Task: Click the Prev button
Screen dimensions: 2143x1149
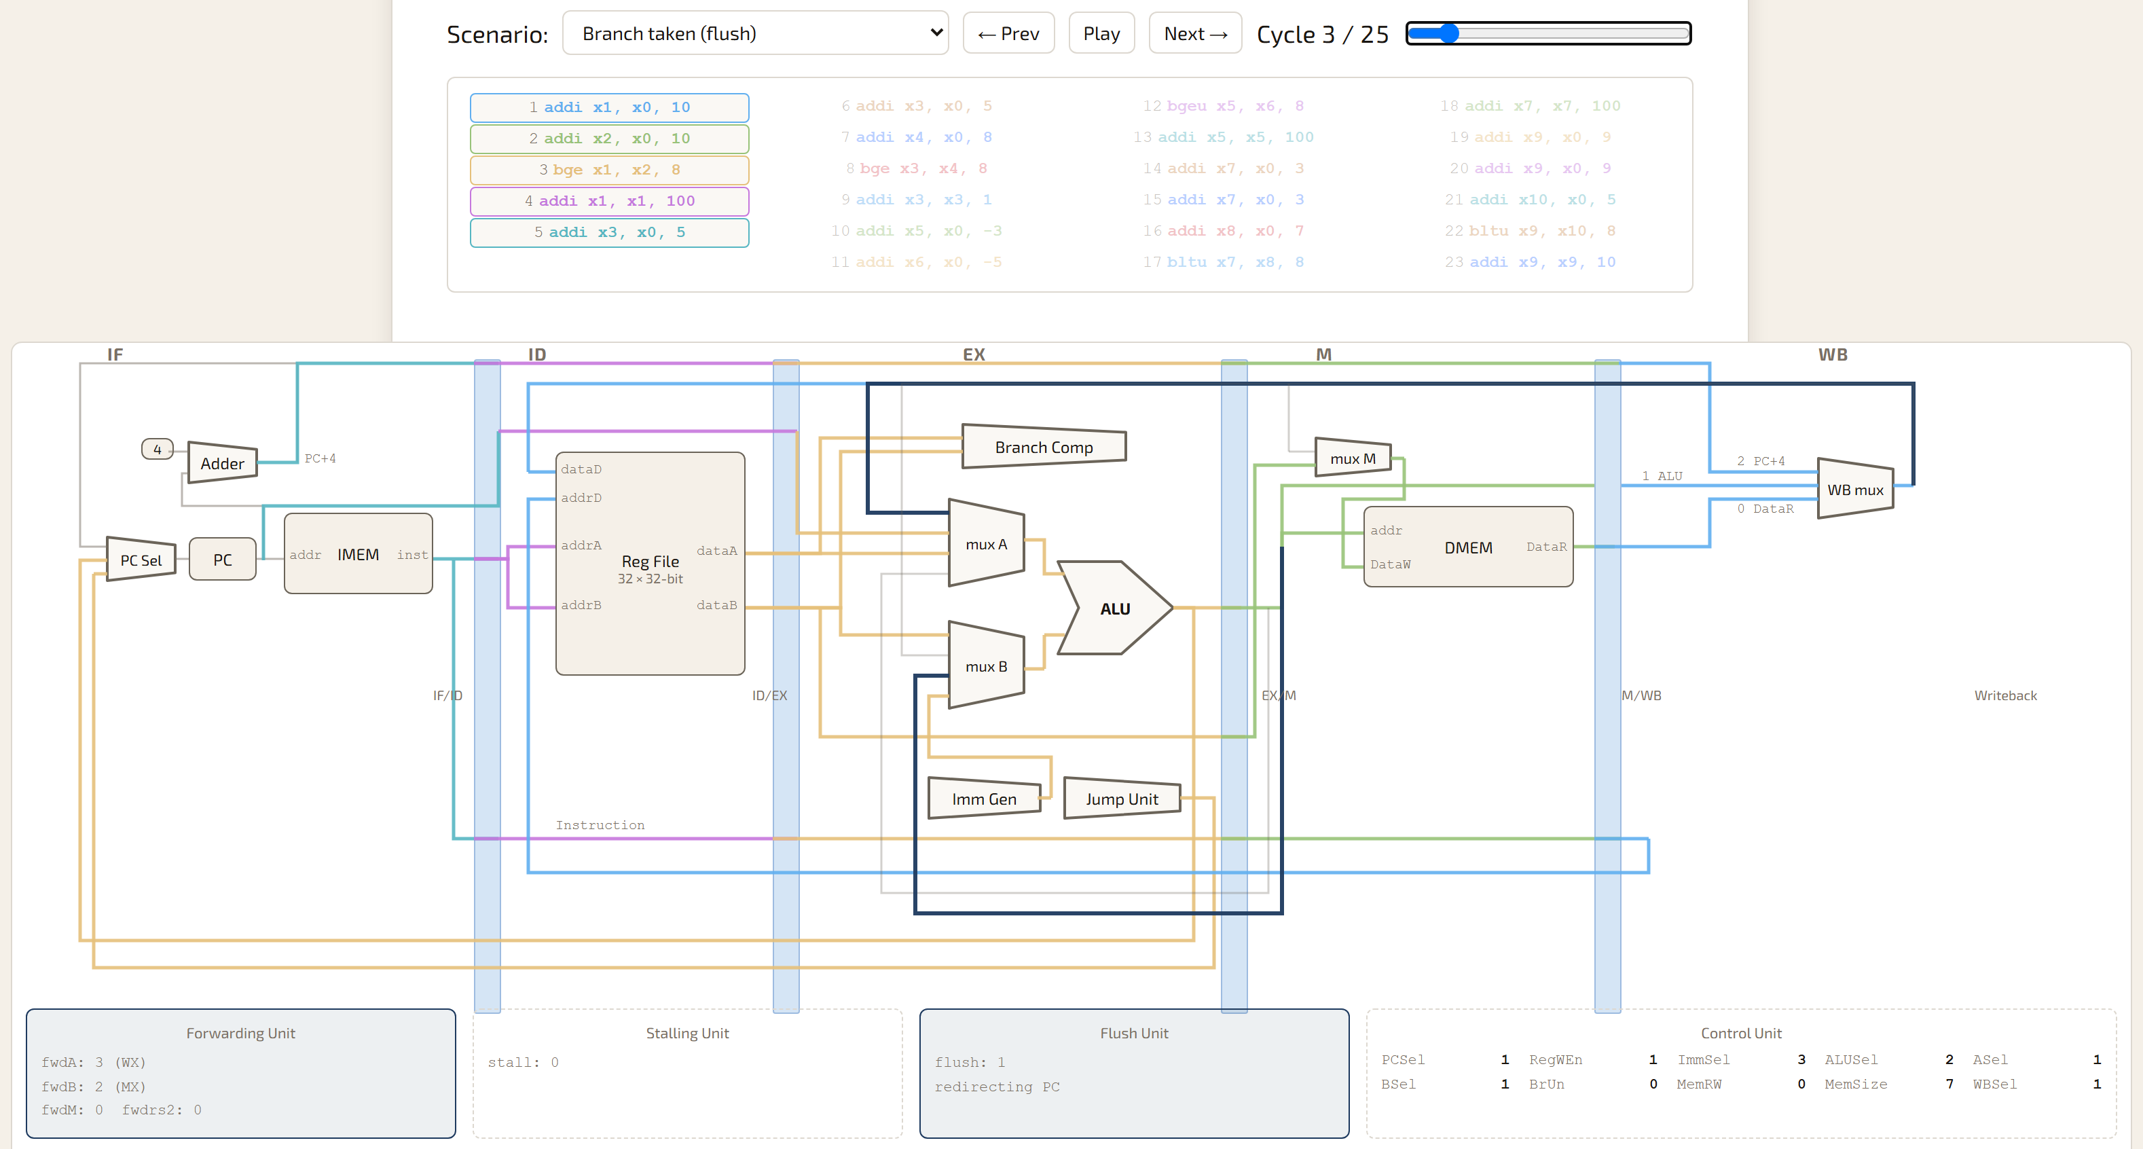Action: point(1008,33)
